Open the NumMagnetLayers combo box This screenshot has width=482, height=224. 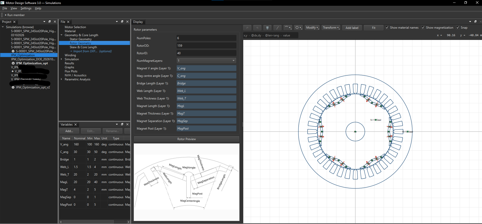[x=206, y=61]
